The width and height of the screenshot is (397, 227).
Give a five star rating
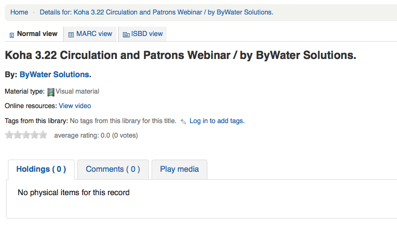[x=43, y=135]
